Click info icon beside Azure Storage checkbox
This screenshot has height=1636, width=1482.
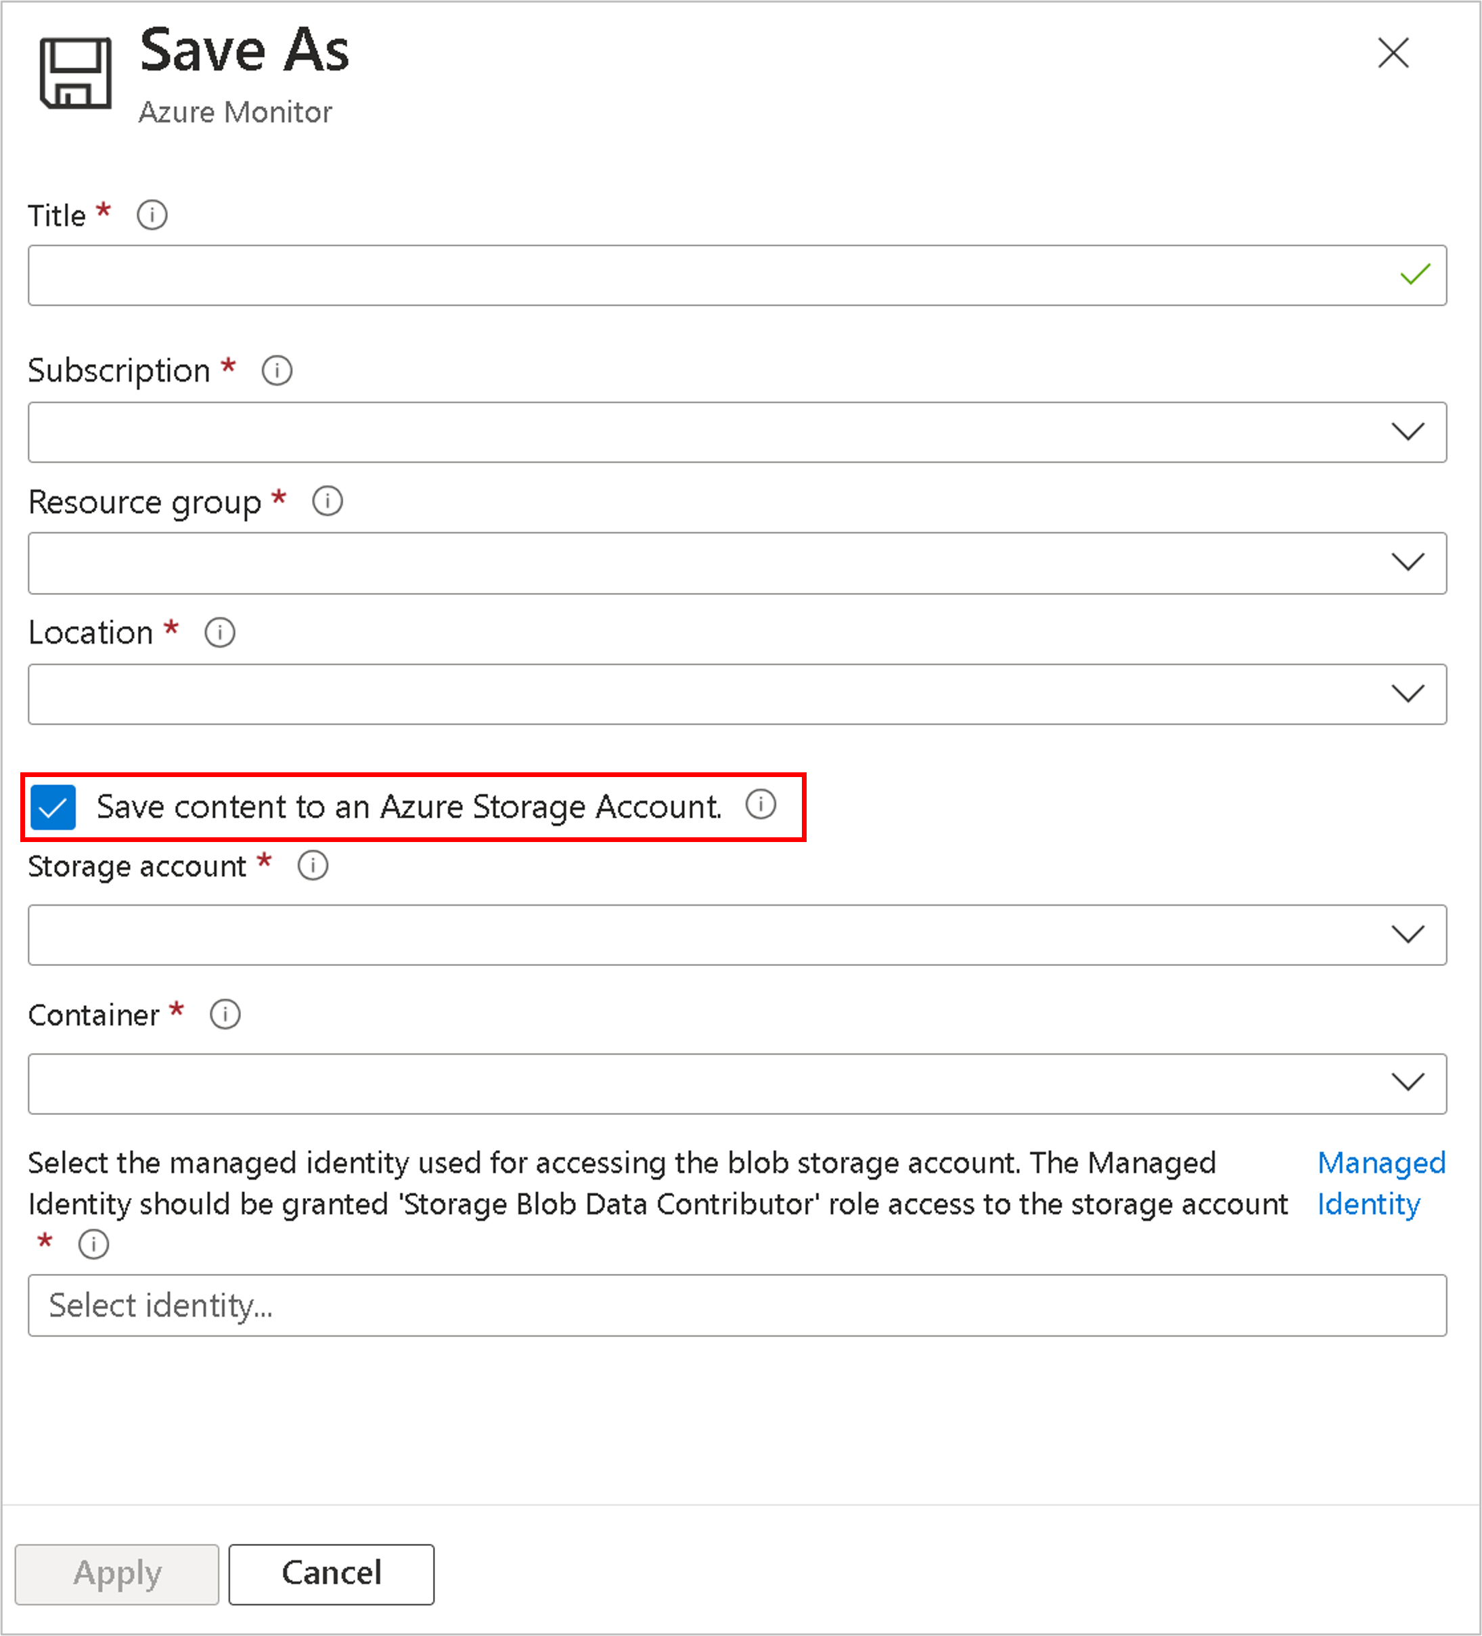tap(760, 804)
